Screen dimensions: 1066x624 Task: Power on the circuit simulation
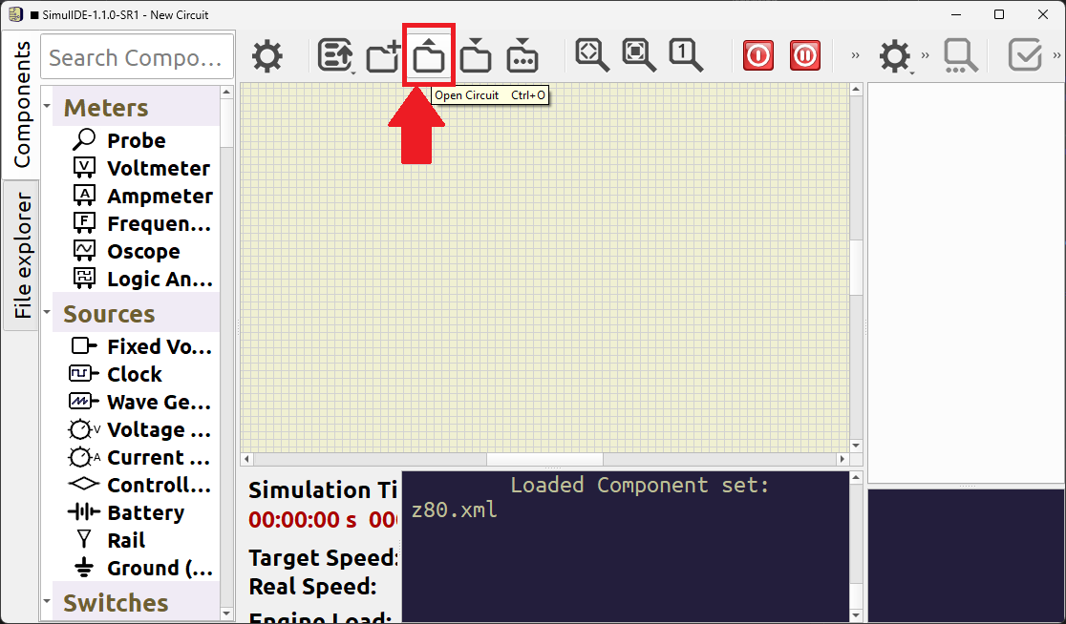point(758,56)
